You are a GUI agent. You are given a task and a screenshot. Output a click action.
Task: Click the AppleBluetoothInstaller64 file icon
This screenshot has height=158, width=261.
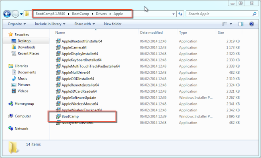point(58,41)
